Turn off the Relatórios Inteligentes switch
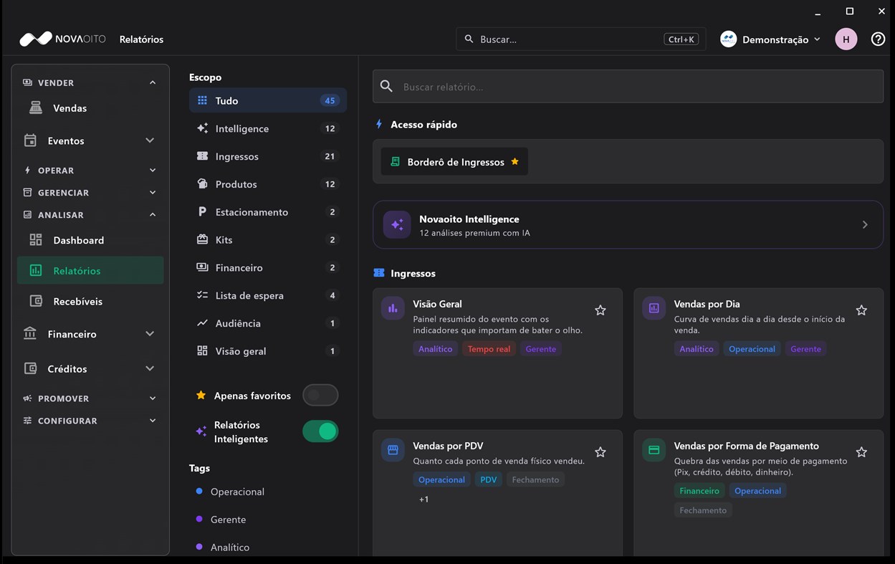The width and height of the screenshot is (895, 564). pos(320,431)
